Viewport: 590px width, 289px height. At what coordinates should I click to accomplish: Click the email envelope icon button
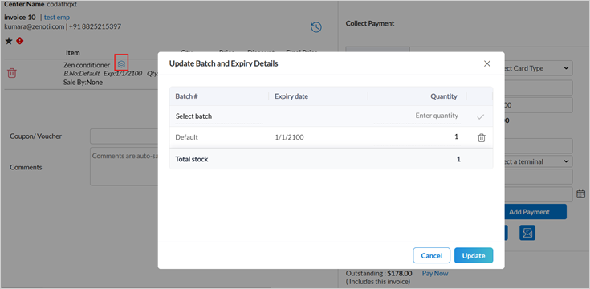[527, 233]
